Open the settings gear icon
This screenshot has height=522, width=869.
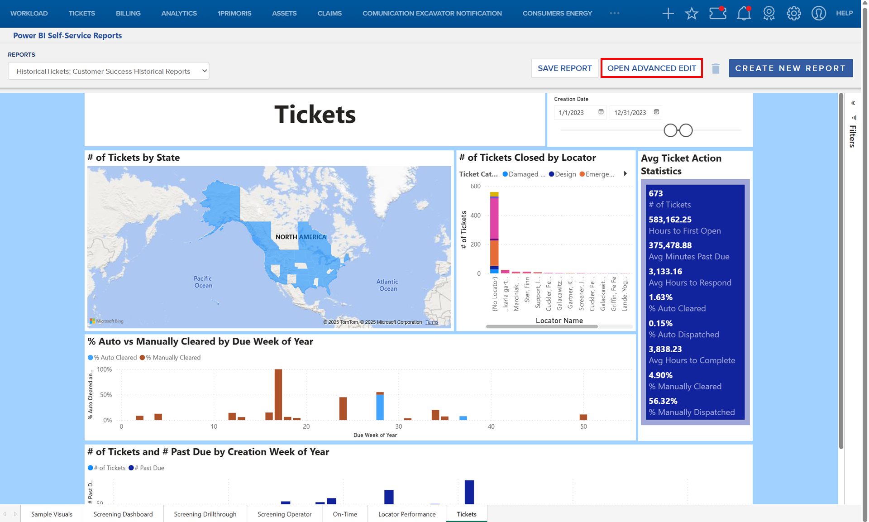point(793,14)
